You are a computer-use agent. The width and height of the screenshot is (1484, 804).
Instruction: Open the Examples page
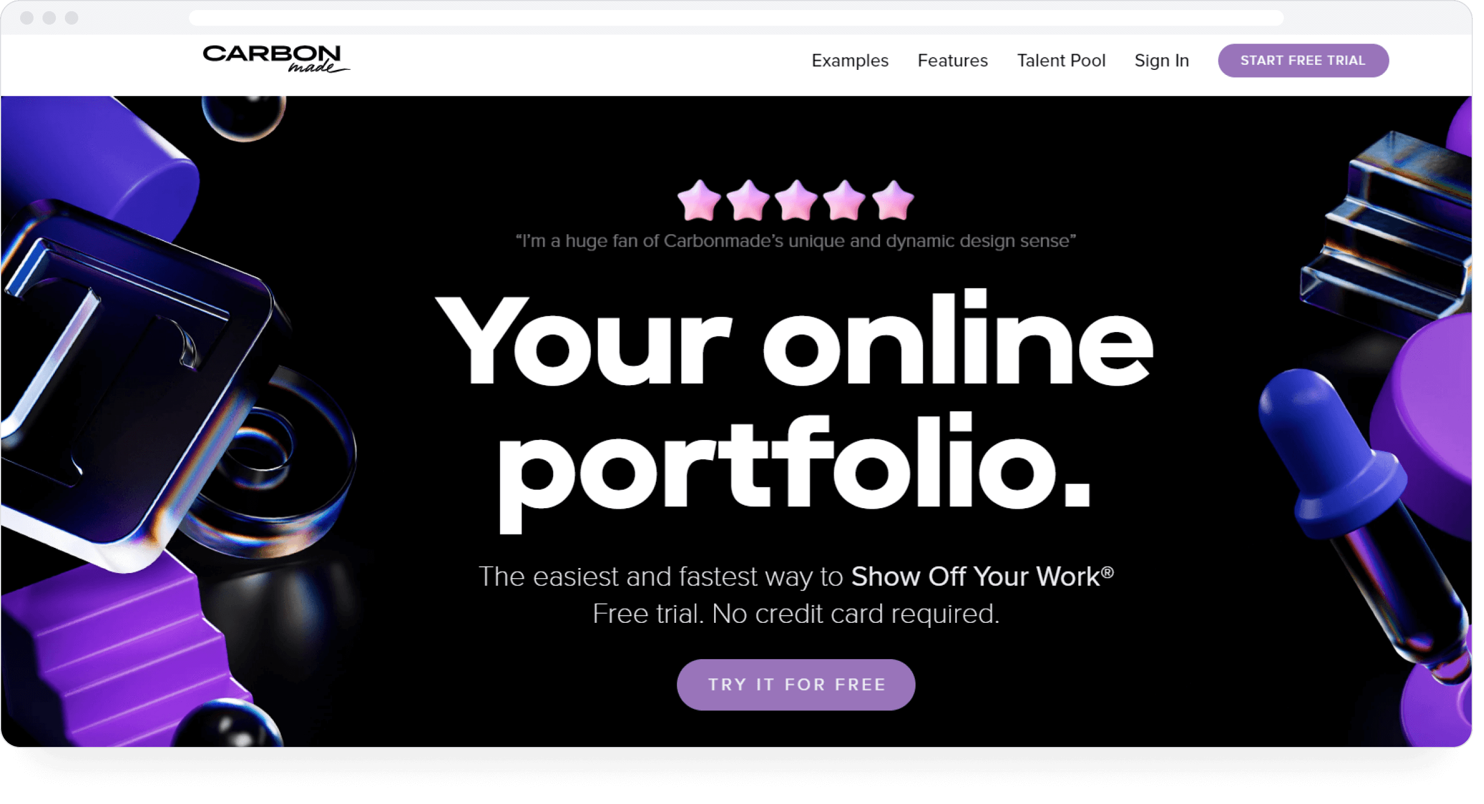tap(850, 60)
